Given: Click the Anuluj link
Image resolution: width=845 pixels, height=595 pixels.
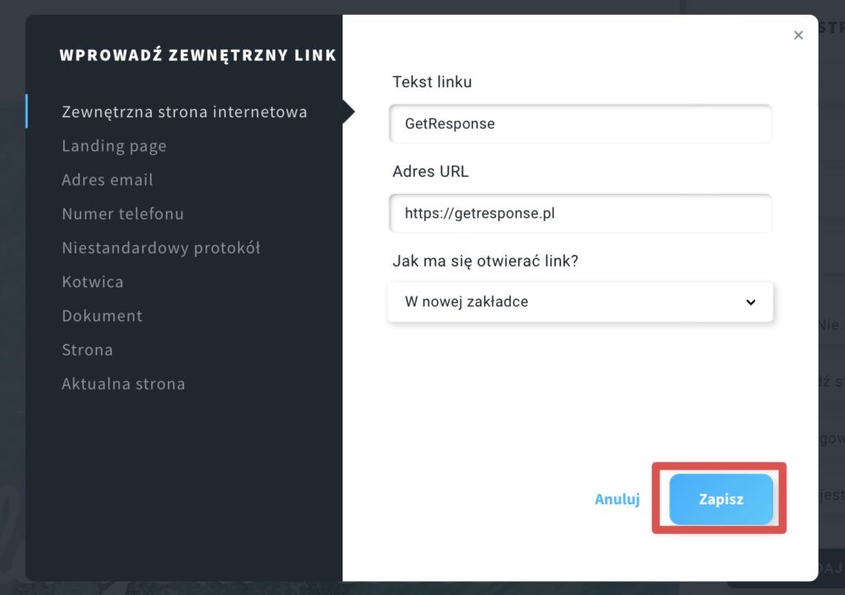Looking at the screenshot, I should point(617,499).
